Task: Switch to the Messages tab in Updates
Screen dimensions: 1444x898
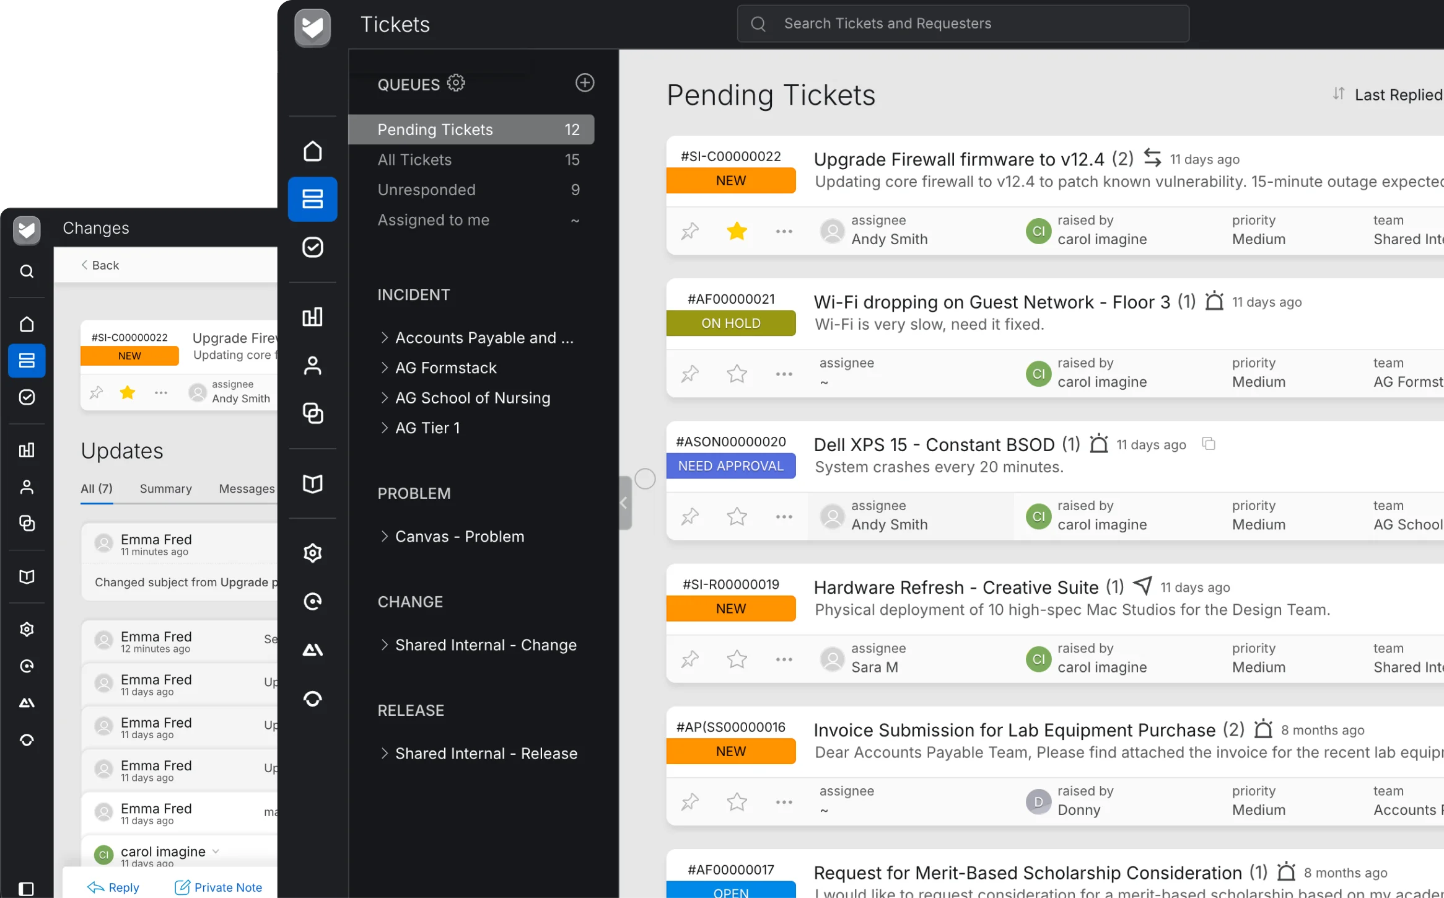Action: pyautogui.click(x=247, y=488)
